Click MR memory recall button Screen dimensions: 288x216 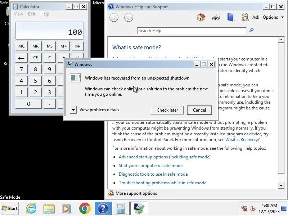[x=35, y=46]
